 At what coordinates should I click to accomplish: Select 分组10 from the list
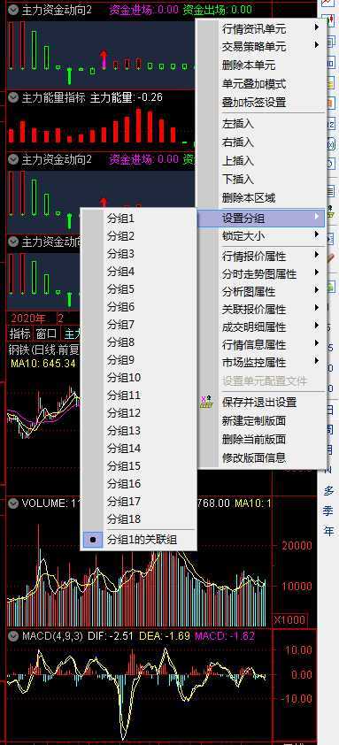139,378
